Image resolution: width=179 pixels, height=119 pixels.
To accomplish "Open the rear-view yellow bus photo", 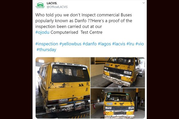I will pyautogui.click(x=63, y=88).
